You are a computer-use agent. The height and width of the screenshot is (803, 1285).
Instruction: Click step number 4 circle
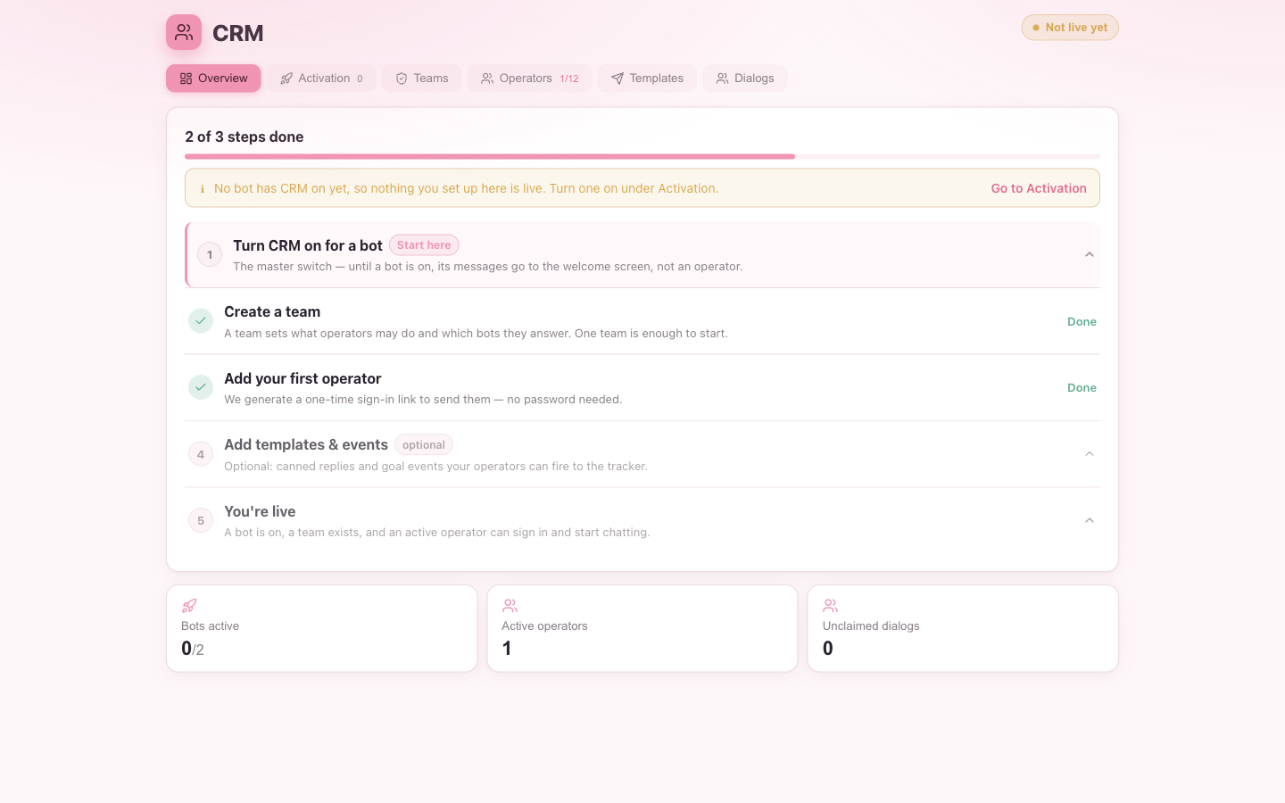[201, 454]
